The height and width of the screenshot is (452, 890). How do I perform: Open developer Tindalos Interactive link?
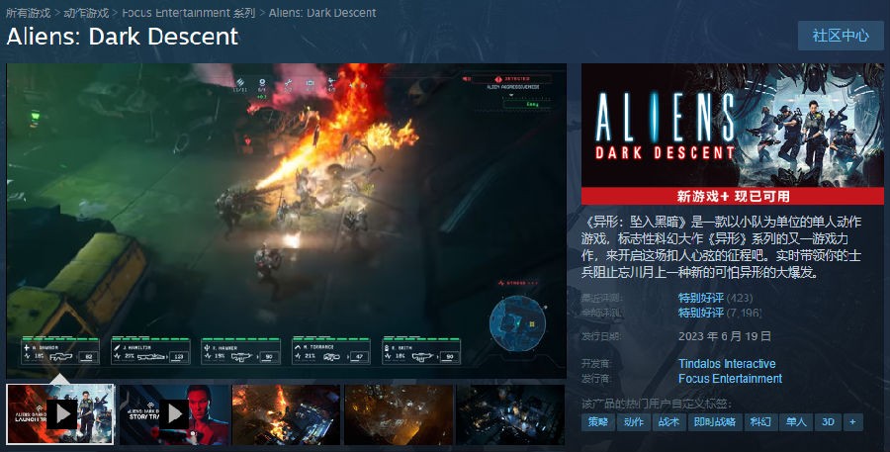click(x=727, y=363)
